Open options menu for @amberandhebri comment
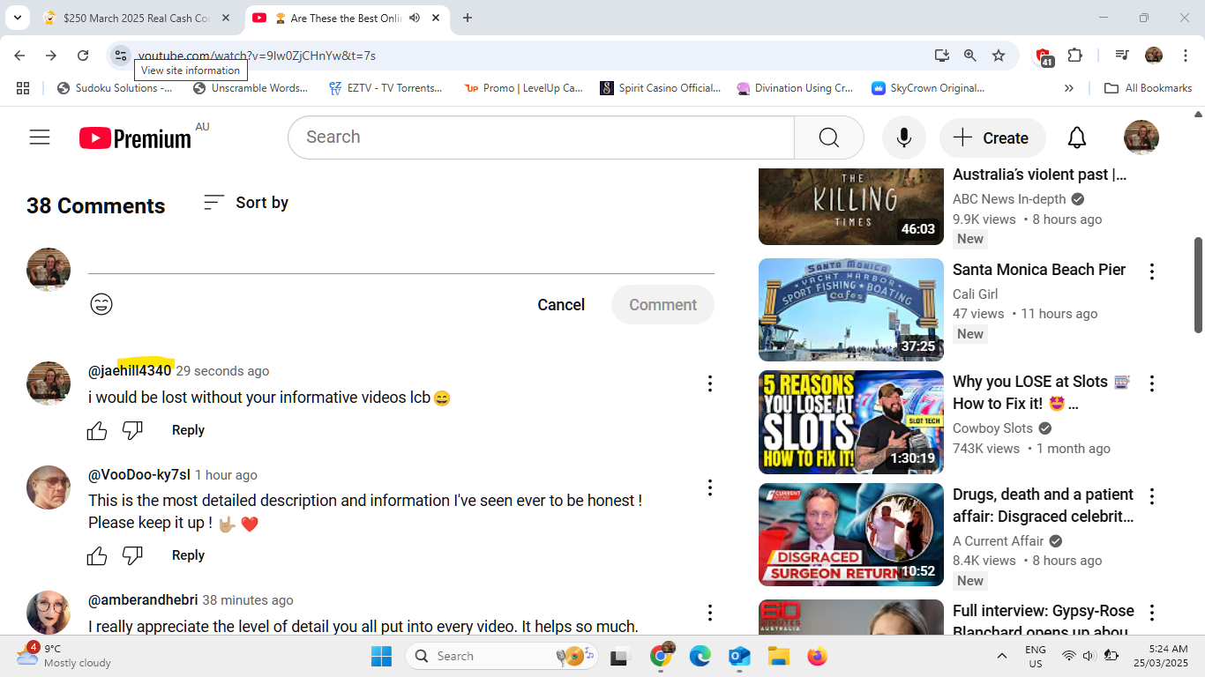 (x=709, y=613)
